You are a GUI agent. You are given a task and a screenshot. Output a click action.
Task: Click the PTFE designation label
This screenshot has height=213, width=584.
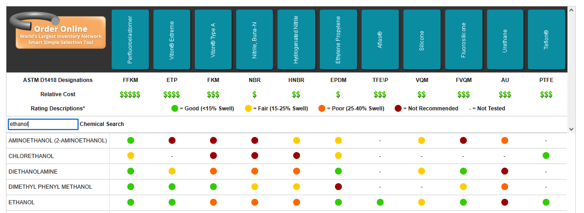pyautogui.click(x=546, y=80)
